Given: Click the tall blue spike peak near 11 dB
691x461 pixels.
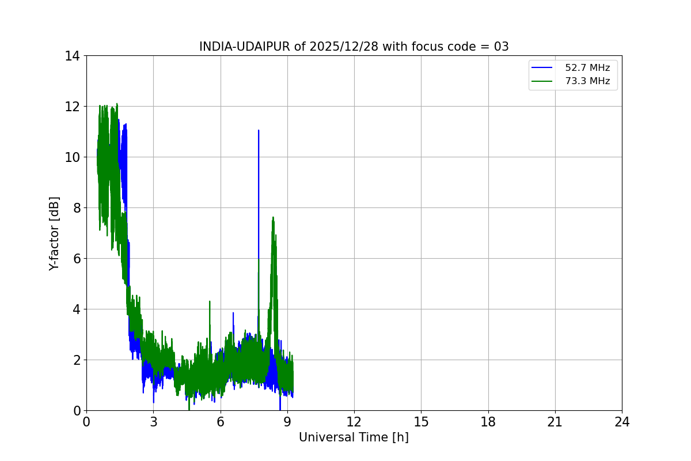Looking at the screenshot, I should 259,131.
